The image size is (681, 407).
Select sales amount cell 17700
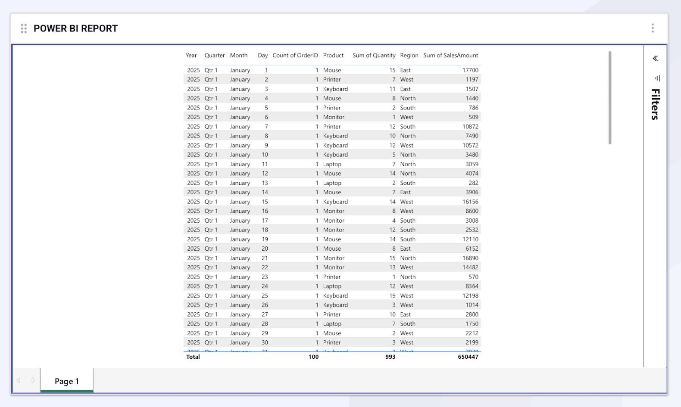[470, 70]
